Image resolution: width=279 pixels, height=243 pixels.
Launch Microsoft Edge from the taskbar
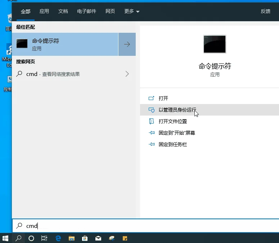click(x=58, y=238)
